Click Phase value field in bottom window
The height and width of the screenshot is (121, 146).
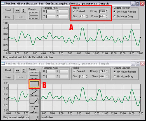tap(103, 76)
